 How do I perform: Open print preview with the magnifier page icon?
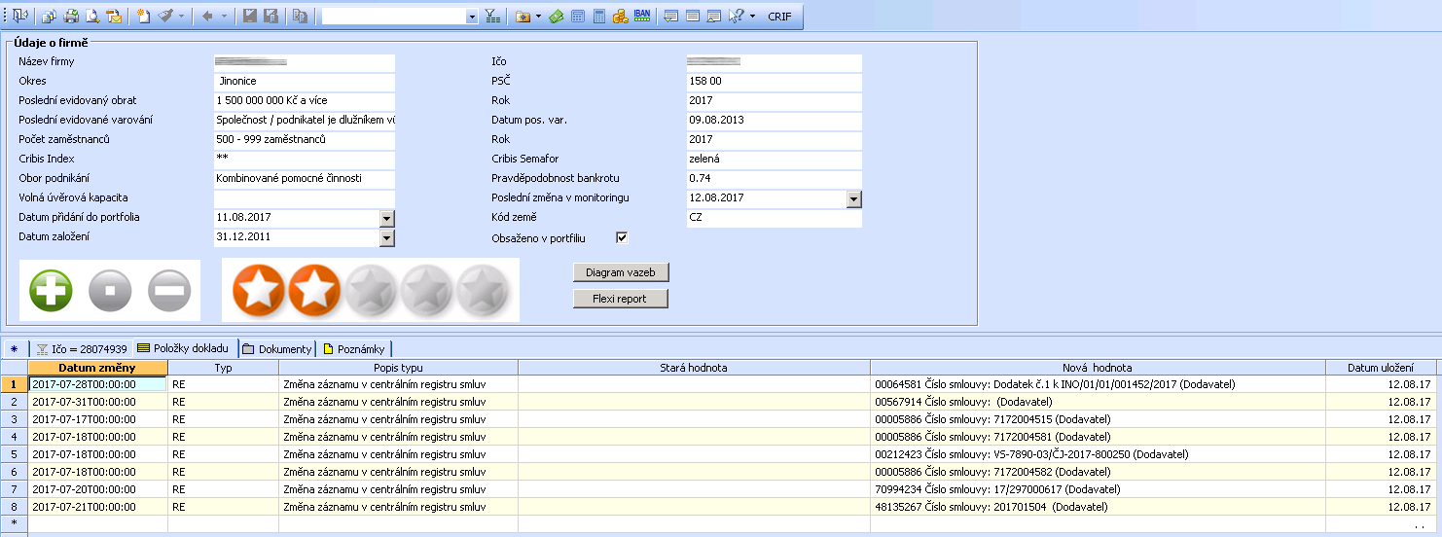(92, 17)
